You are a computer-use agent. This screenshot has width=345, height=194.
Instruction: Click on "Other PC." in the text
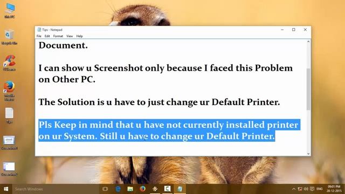(74, 79)
